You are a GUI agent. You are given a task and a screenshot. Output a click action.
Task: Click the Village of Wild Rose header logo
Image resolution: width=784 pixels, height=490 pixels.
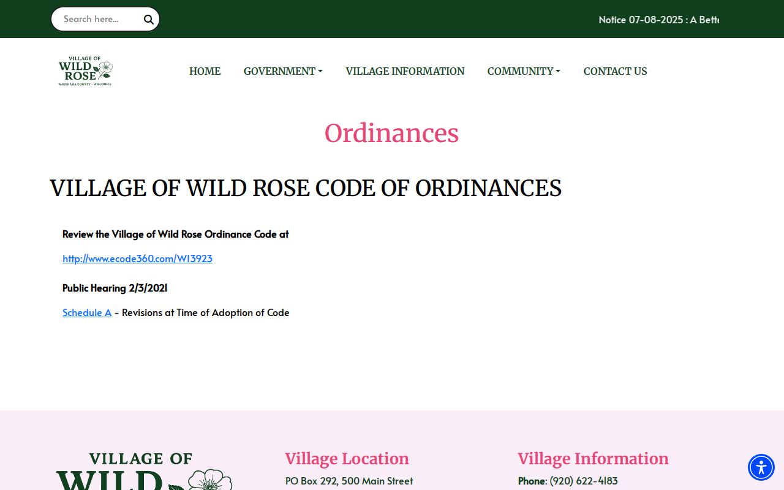click(x=85, y=71)
